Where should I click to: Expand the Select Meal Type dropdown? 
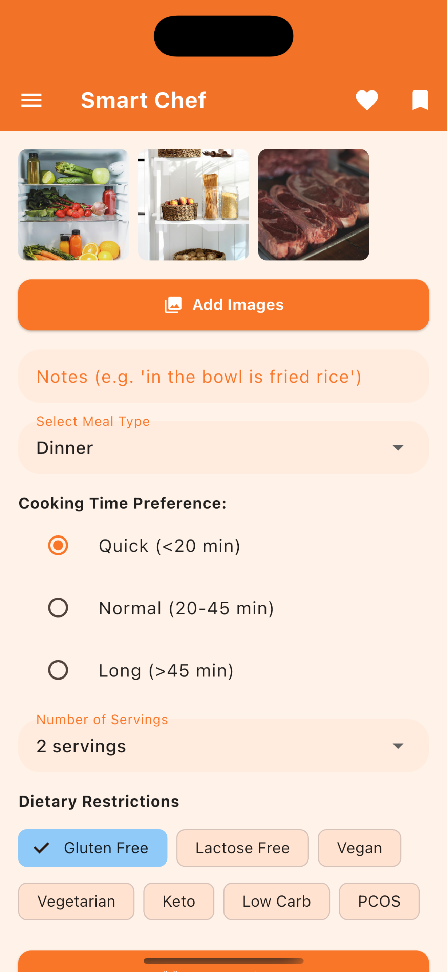pos(223,447)
